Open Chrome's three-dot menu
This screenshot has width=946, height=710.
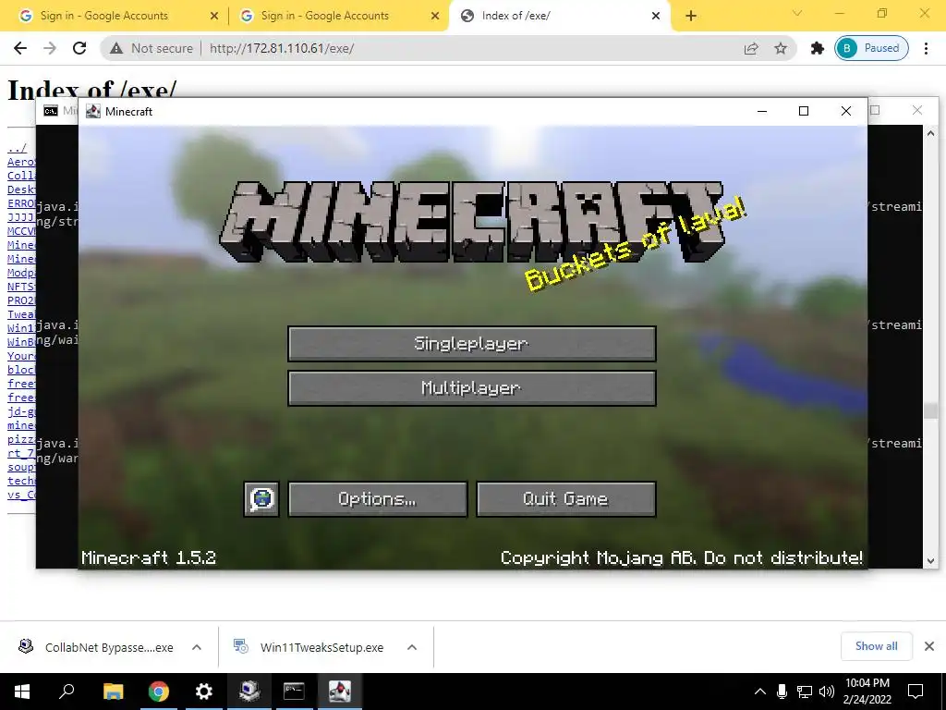[x=926, y=48]
